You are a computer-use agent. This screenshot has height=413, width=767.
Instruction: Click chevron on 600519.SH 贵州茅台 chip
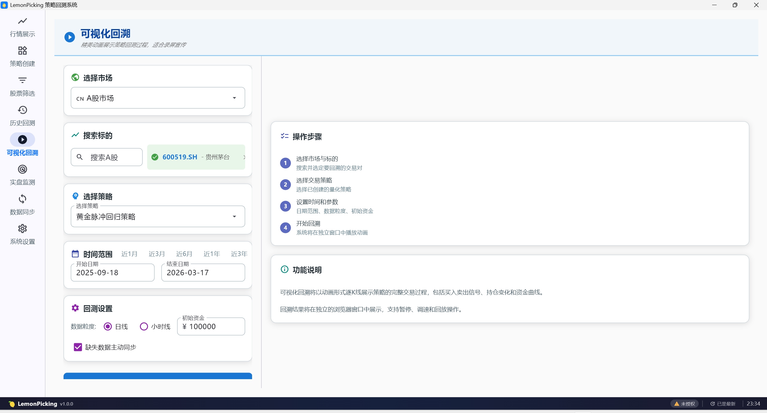(x=244, y=157)
